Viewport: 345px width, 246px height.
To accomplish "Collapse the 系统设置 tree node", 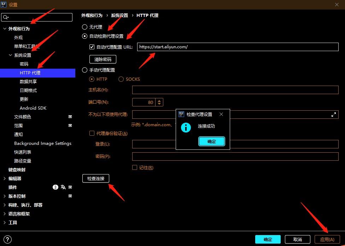I will pos(10,55).
